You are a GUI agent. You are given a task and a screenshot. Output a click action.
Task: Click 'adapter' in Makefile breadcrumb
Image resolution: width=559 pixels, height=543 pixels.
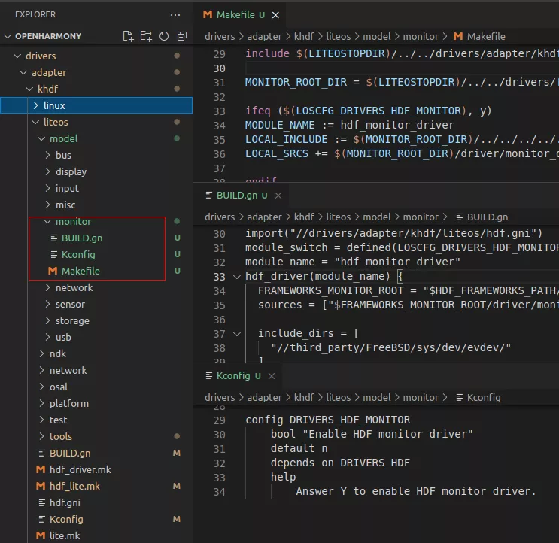(264, 36)
